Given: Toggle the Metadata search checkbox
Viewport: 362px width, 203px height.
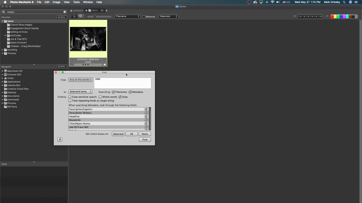Looking at the screenshot, I should [x=130, y=92].
